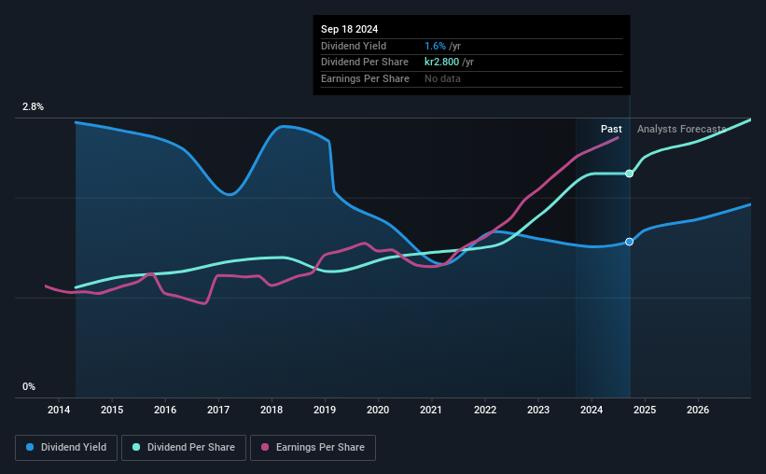766x474 pixels.
Task: Click the teal Dividend Per Share legend dot
Action: (x=136, y=447)
